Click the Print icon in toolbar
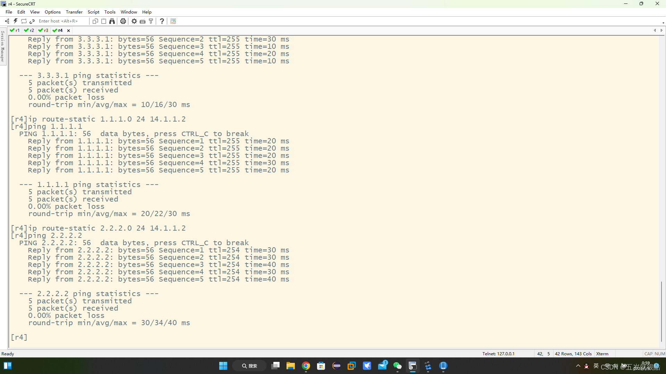 (x=123, y=21)
